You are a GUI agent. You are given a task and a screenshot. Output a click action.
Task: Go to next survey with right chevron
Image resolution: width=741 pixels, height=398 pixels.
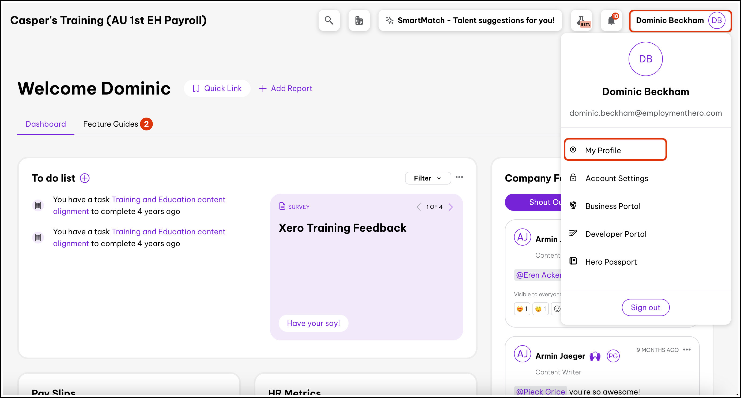point(451,207)
